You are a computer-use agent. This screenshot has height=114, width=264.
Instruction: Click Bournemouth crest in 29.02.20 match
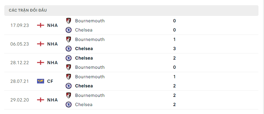pos(69,95)
